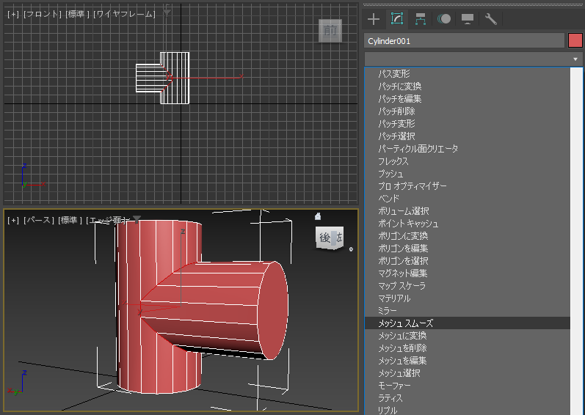The height and width of the screenshot is (415, 585).
Task: Select リプル modifier
Action: point(467,410)
